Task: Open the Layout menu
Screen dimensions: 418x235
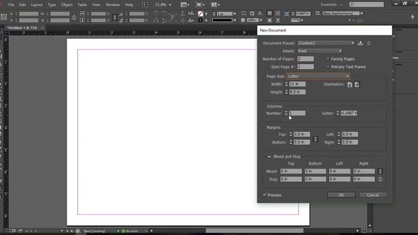Action: point(37,5)
